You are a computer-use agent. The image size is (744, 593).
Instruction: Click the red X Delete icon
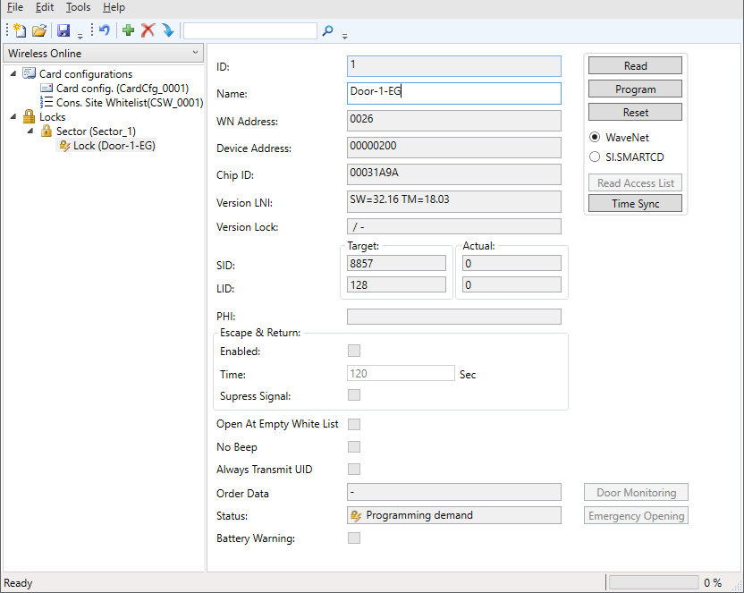tap(148, 31)
